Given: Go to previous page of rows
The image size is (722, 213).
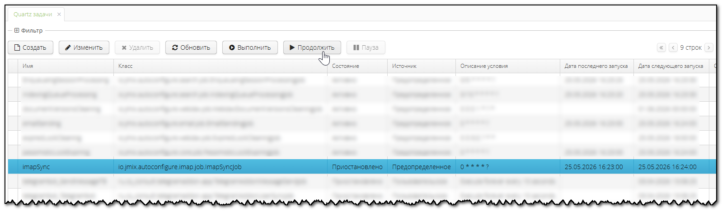Looking at the screenshot, I should (x=673, y=47).
